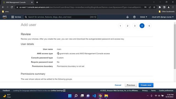
Task: Open the Feedback link in the footer
Action: 6,90
